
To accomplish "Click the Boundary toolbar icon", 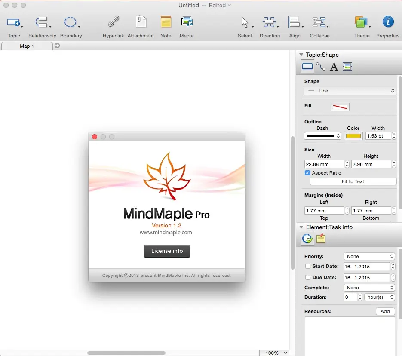I will 70,22.
